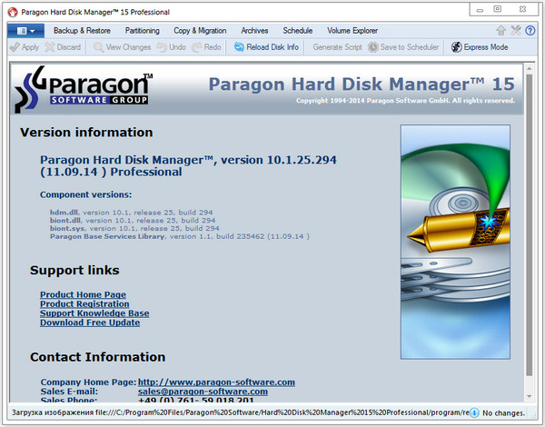Click the vertical scrollbar on the page
Screen dimensions: 545x427
click(530, 227)
